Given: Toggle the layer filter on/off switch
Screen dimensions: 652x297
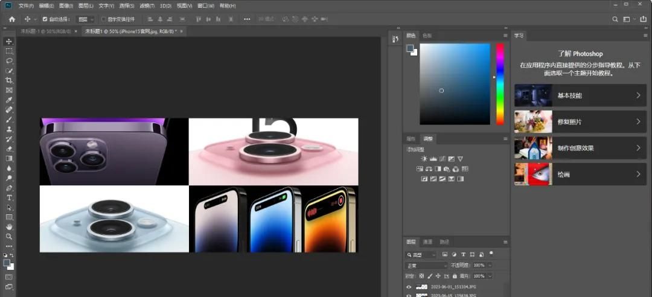Looking at the screenshot, I should (x=491, y=252).
